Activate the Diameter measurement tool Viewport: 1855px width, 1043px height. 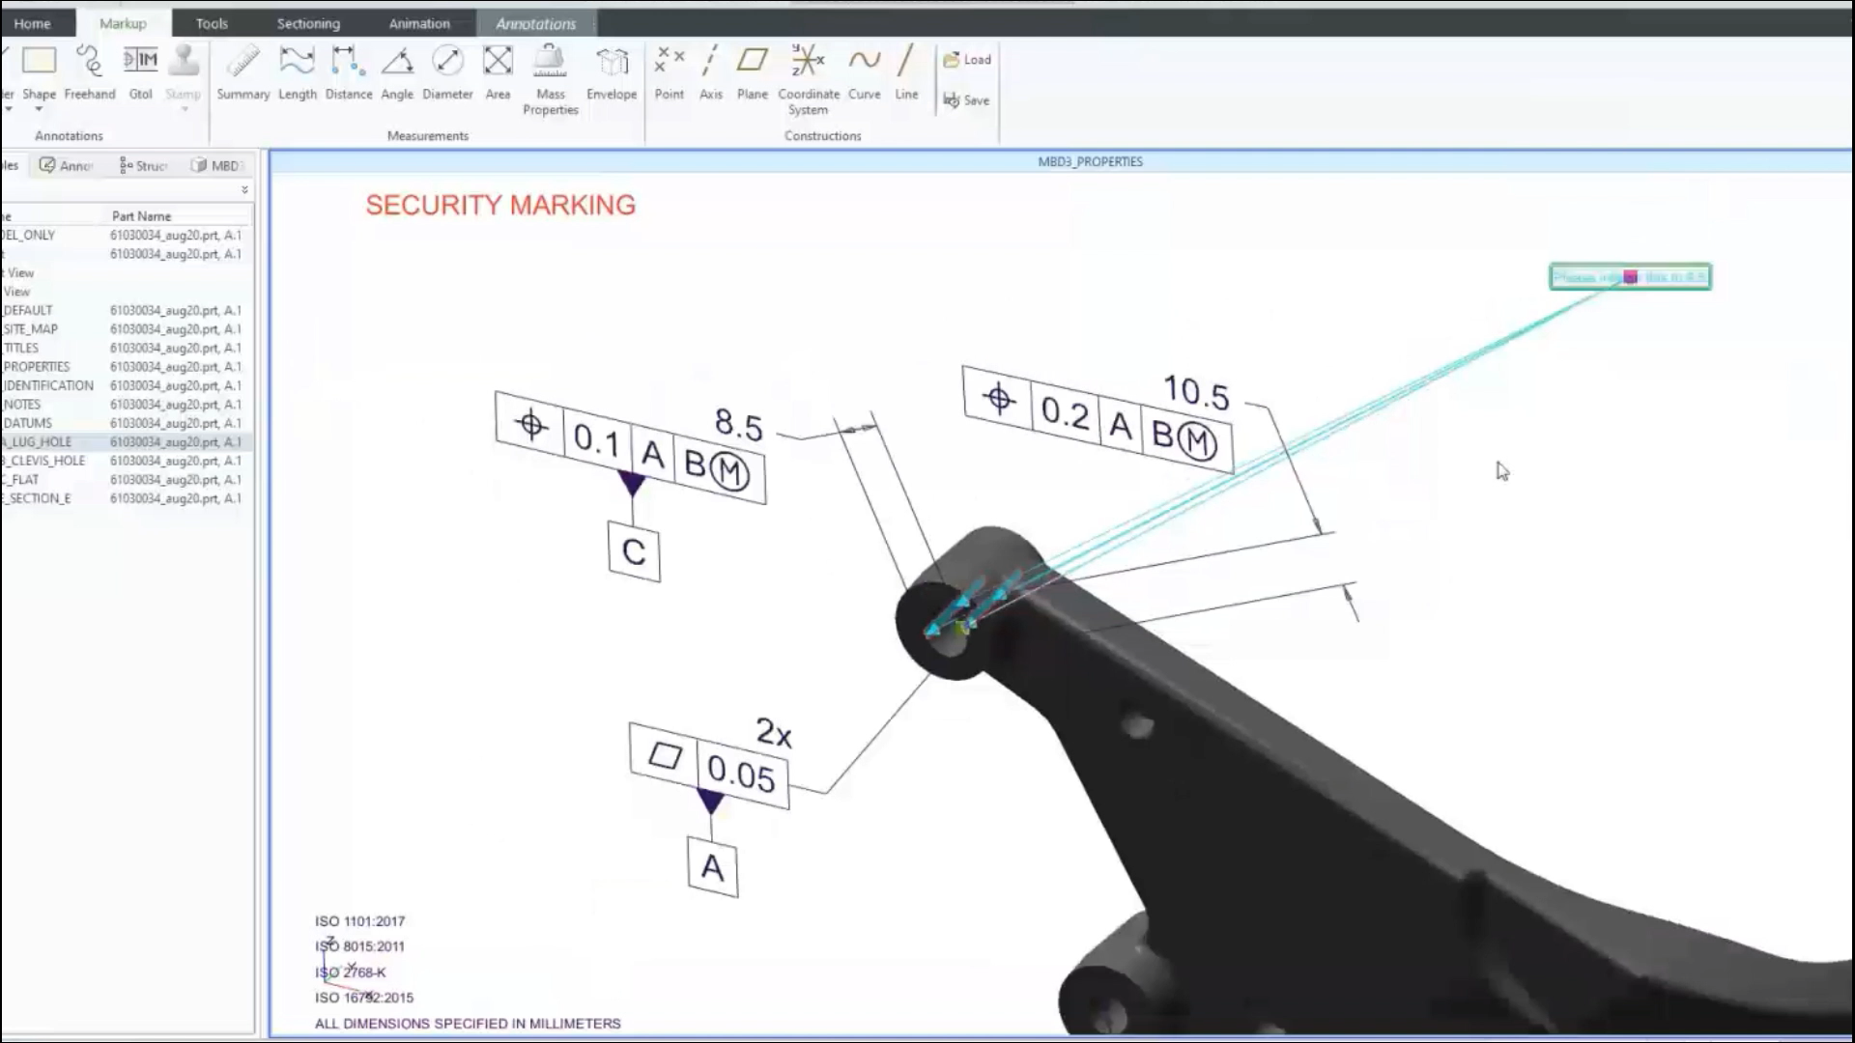[447, 72]
